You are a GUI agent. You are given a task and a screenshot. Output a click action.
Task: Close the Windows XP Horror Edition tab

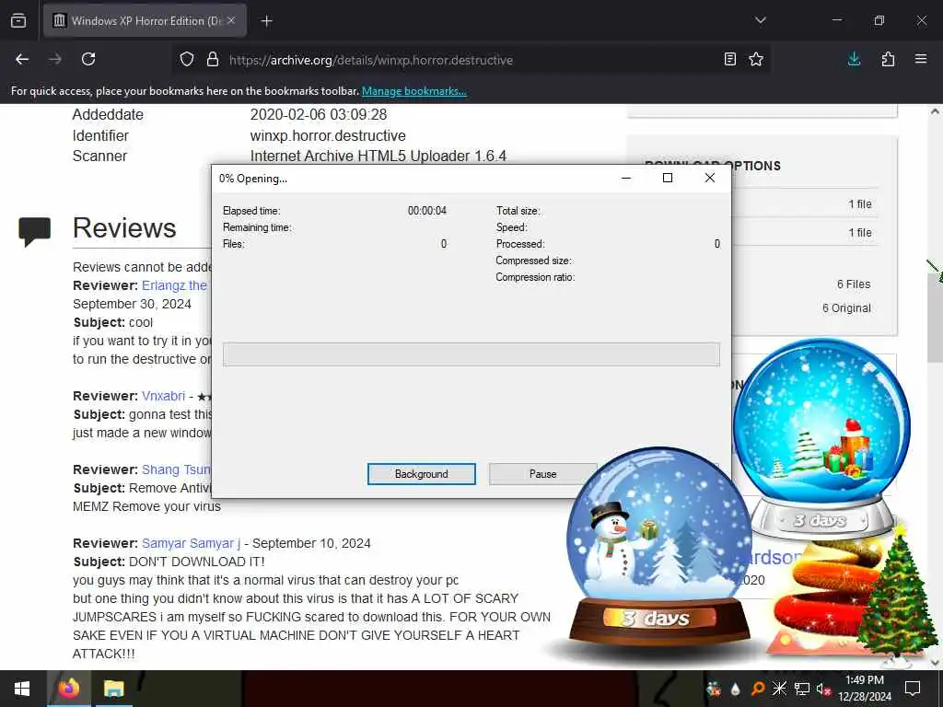[x=231, y=20]
